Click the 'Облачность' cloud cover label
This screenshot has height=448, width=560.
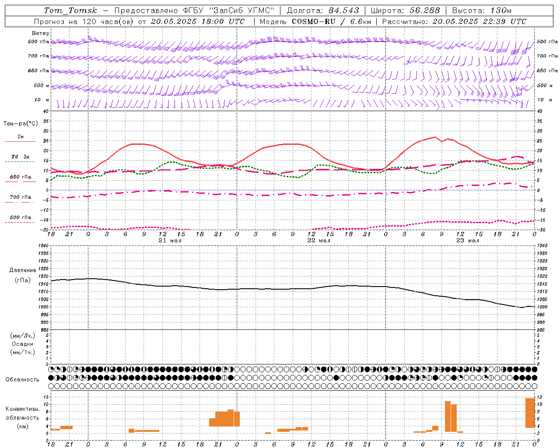click(22, 379)
